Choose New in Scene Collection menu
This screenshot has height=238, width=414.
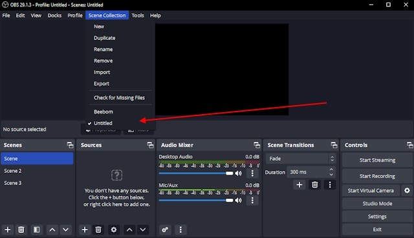click(120, 26)
